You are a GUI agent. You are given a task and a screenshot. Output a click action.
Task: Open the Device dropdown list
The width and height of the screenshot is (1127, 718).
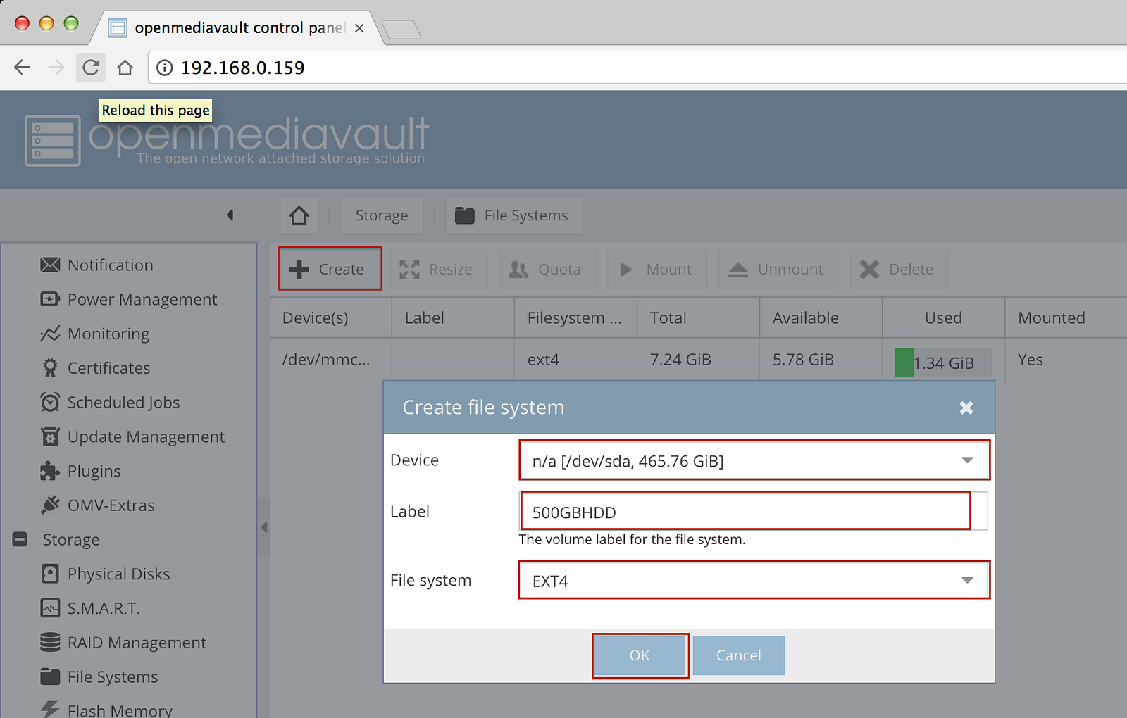(x=967, y=460)
